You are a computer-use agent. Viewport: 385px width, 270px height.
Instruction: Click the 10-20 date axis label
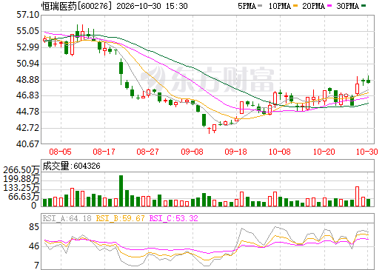click(324, 152)
